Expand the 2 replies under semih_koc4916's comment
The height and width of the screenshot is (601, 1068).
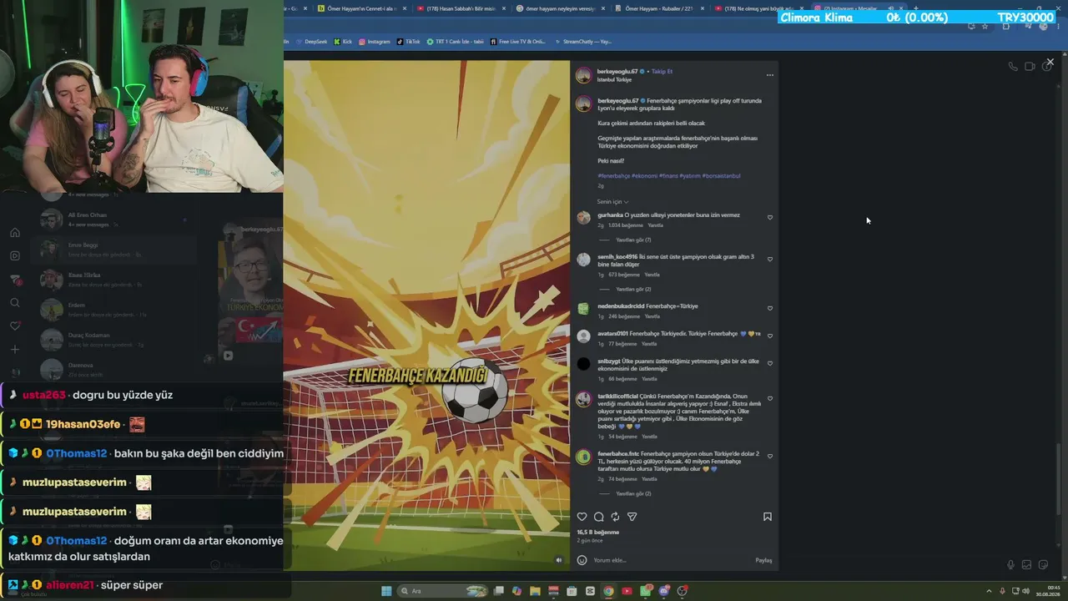[x=633, y=290]
